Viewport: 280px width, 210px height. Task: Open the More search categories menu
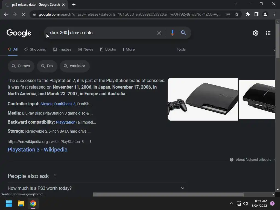129,49
